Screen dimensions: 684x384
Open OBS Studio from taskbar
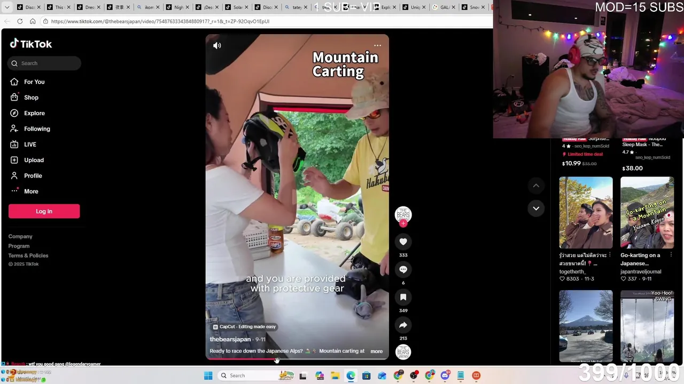point(414,375)
